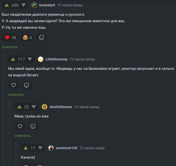Like AlexDeRassan's comment with the heart
This screenshot has width=176, height=166.
point(20,126)
